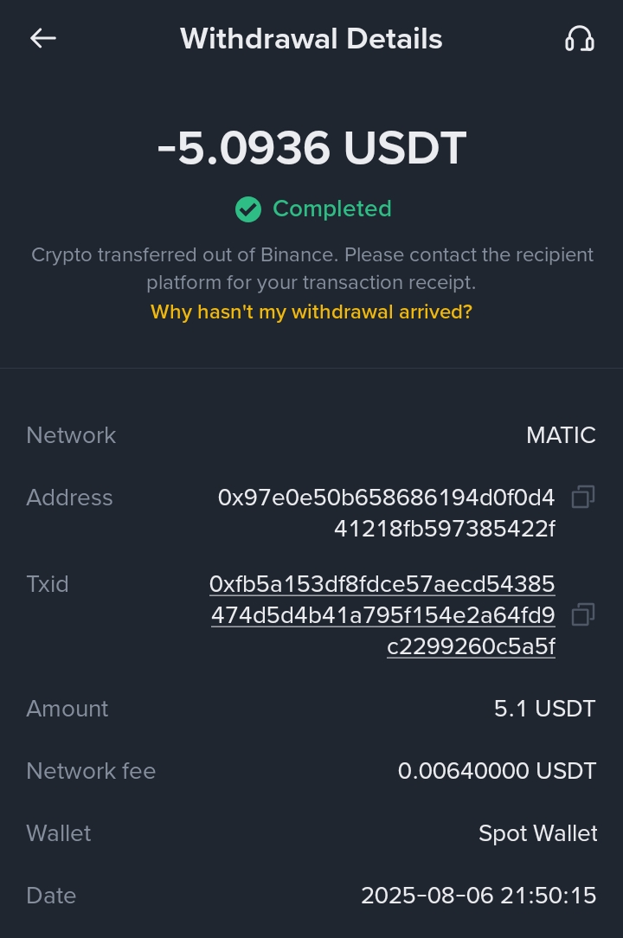Open "Why hasn't my withdrawal arrived?" link
The image size is (623, 938).
pyautogui.click(x=311, y=312)
